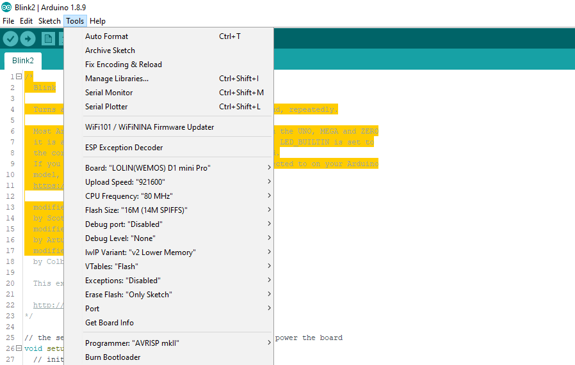Click the 'the UNO, MEGA and ZERO' text on line 6
575x365 pixels.
click(x=329, y=131)
